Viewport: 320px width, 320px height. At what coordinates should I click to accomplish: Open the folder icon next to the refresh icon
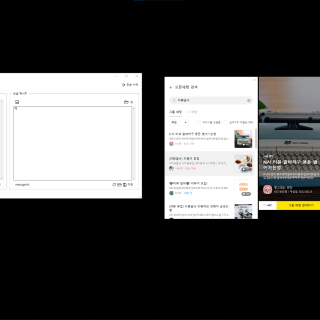point(119,185)
